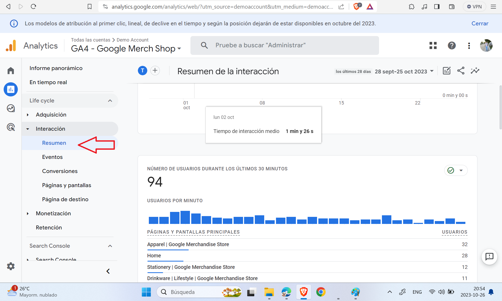This screenshot has width=502, height=301.
Task: Open Conversiones report
Action: pos(60,171)
